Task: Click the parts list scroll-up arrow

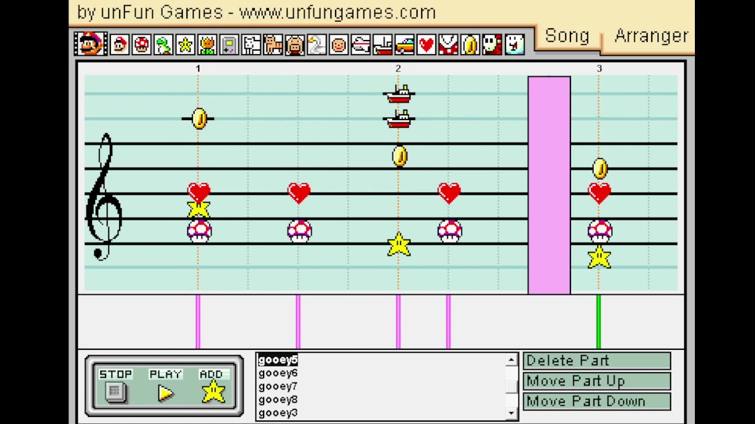Action: point(511,360)
